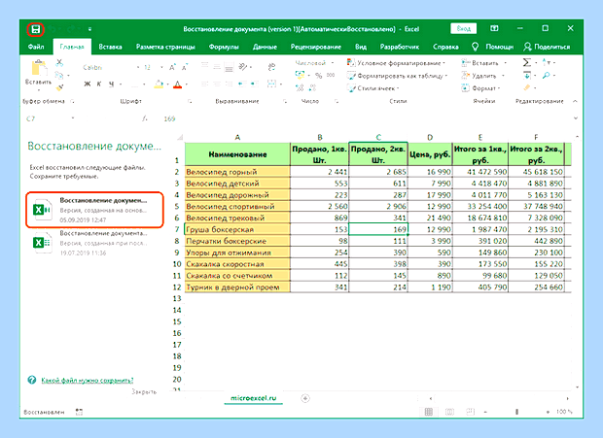Open the Числовой number format dropdown
This screenshot has height=438, width=603.
click(x=314, y=63)
